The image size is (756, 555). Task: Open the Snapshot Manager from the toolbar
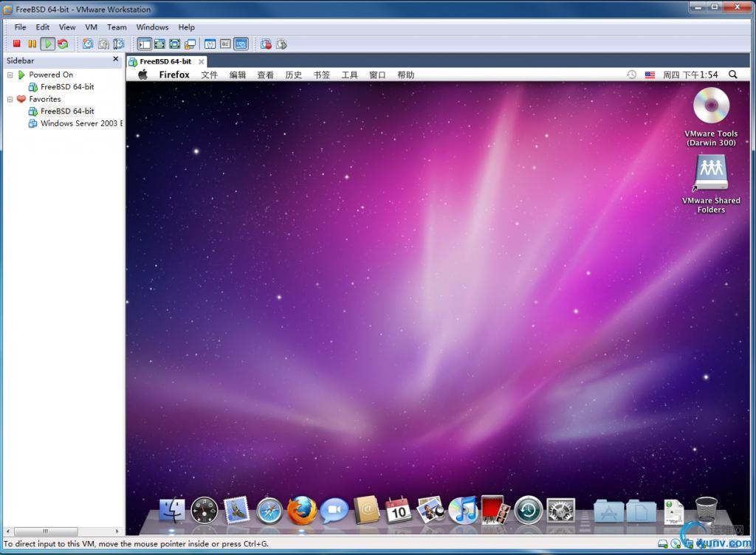(x=118, y=44)
